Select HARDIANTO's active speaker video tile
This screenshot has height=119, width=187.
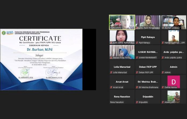click(x=122, y=21)
